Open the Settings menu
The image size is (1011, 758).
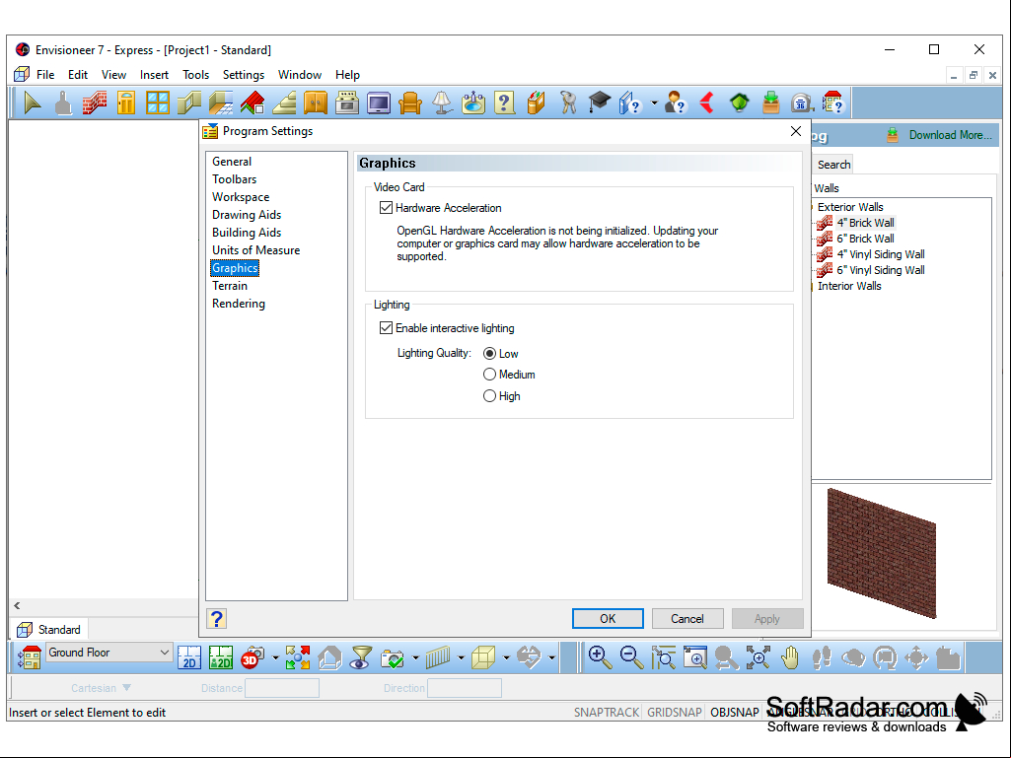click(x=243, y=75)
